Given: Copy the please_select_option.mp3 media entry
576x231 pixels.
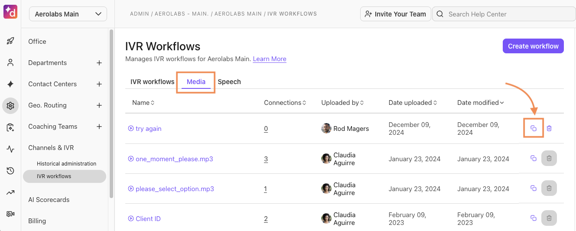Looking at the screenshot, I should click(534, 188).
